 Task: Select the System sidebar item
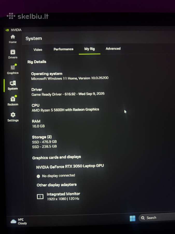tap(13, 86)
